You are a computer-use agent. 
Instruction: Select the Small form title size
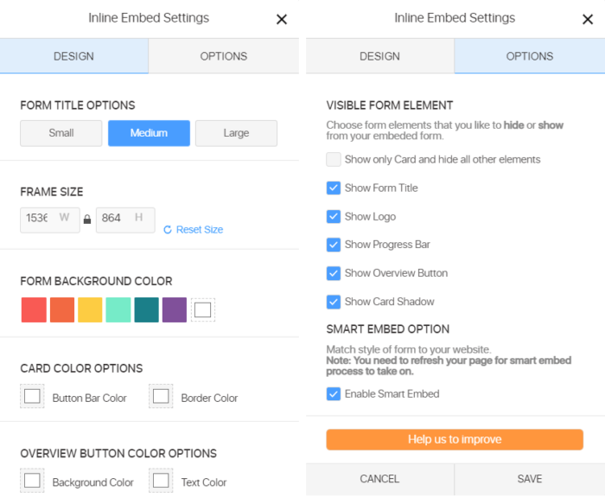pyautogui.click(x=61, y=133)
